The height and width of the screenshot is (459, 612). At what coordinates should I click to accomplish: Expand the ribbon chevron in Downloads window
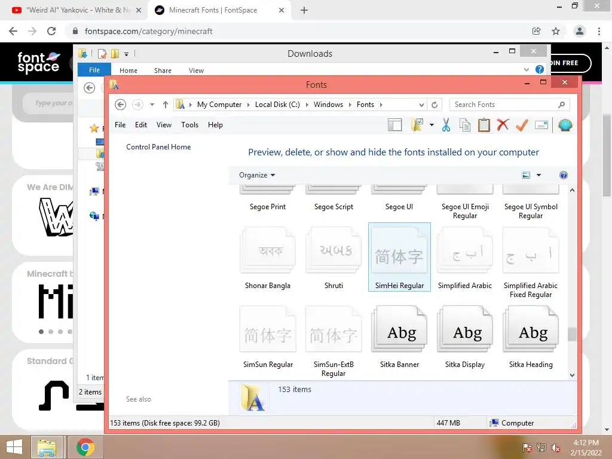click(526, 69)
